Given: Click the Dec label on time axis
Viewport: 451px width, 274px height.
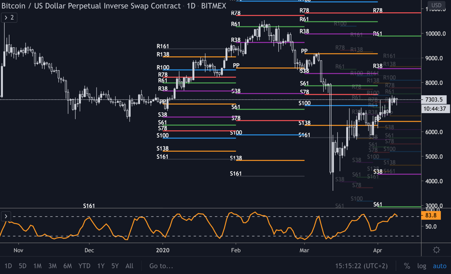Looking at the screenshot, I should pos(89,250).
